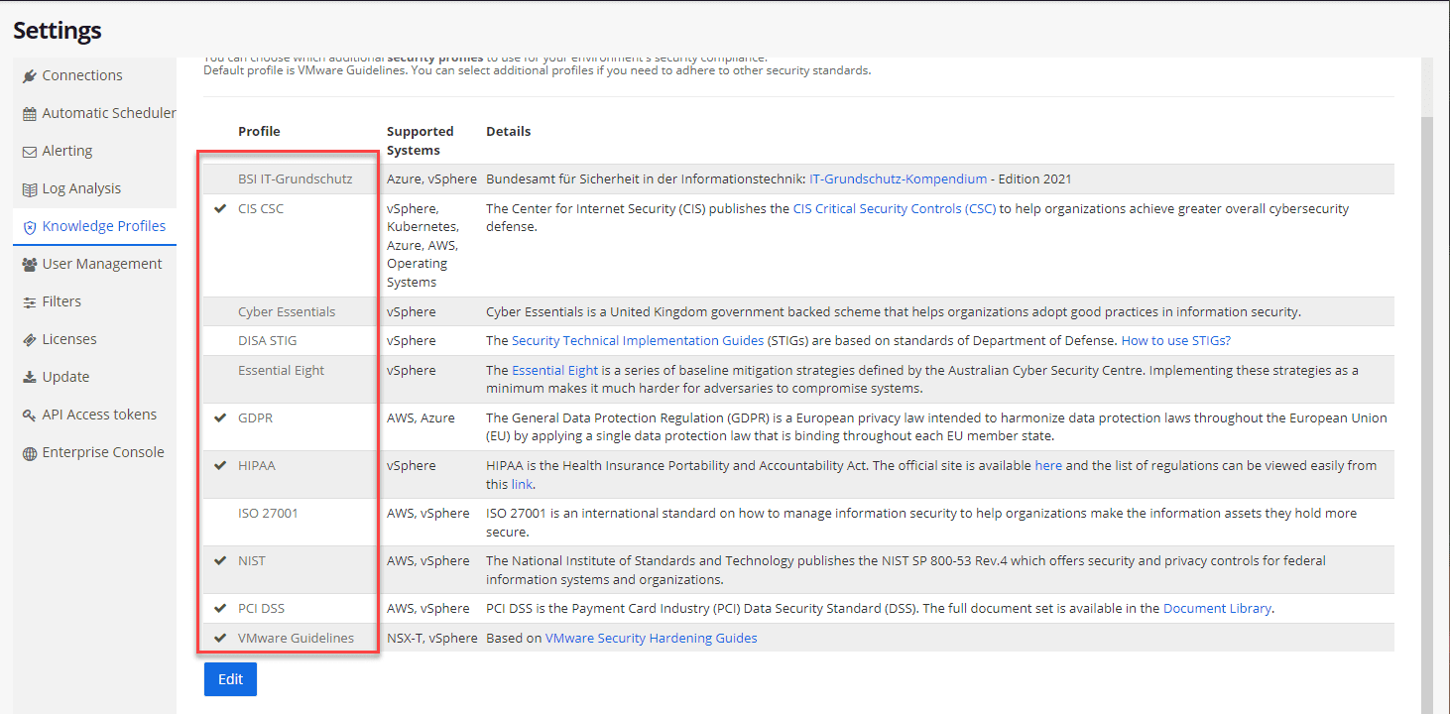The image size is (1450, 714).
Task: Click the vertical scrollbar on the right
Action: (1427, 397)
